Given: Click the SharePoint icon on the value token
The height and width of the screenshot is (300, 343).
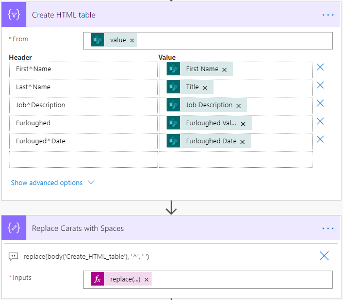Looking at the screenshot, I should point(97,40).
